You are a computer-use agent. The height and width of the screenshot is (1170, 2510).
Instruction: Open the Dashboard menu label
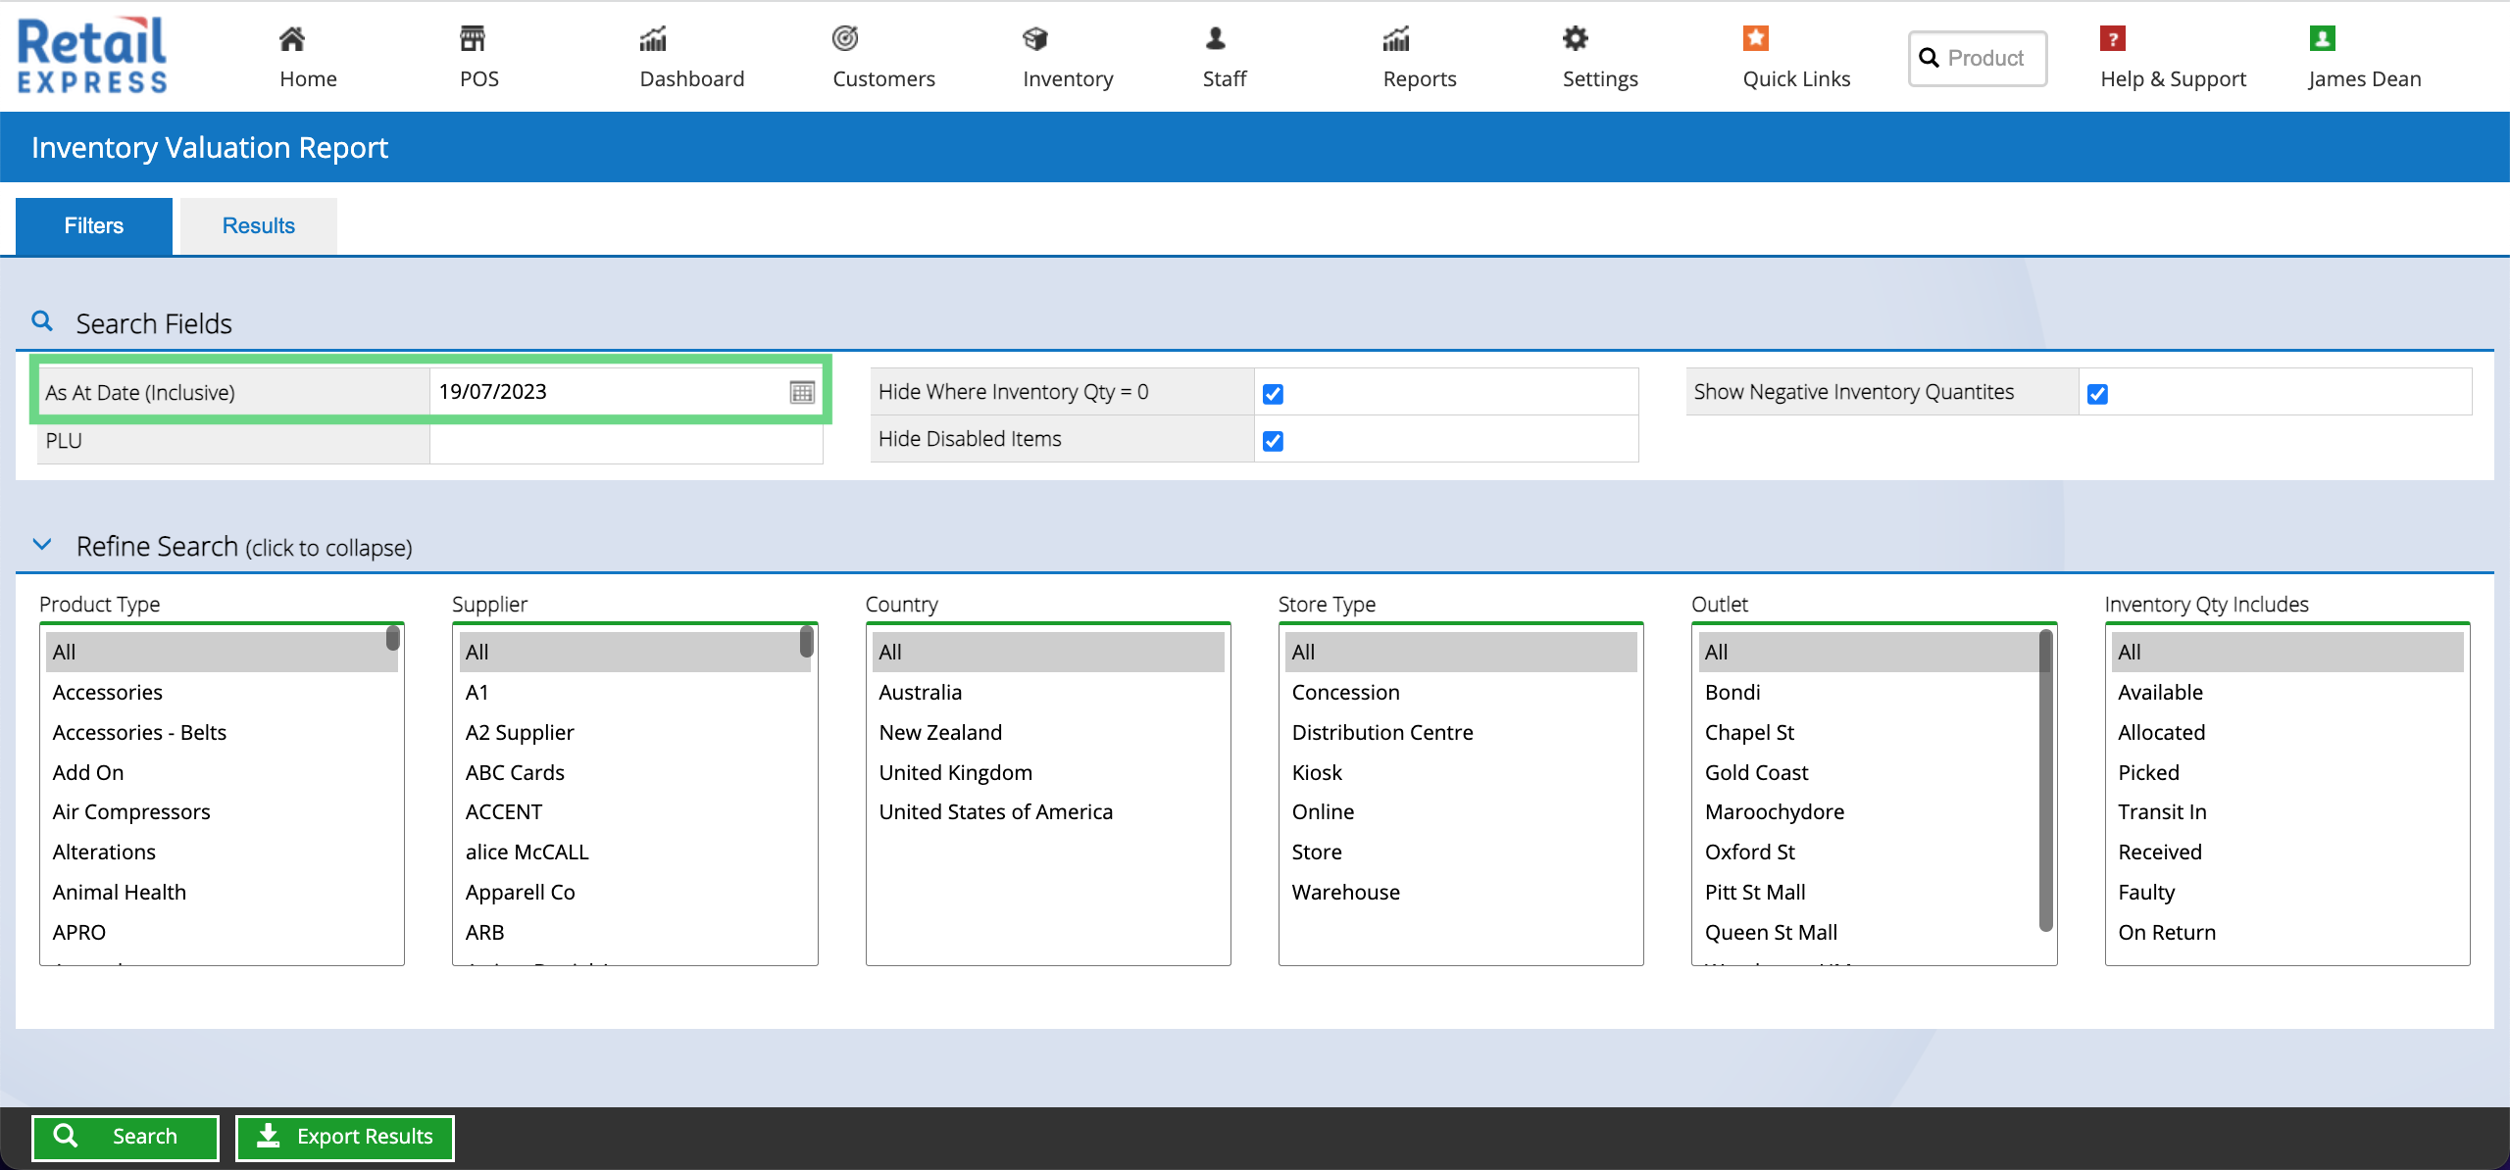pyautogui.click(x=692, y=79)
